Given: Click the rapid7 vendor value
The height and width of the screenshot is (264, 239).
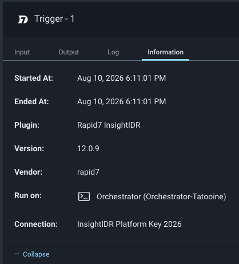Looking at the screenshot, I should (x=88, y=172).
